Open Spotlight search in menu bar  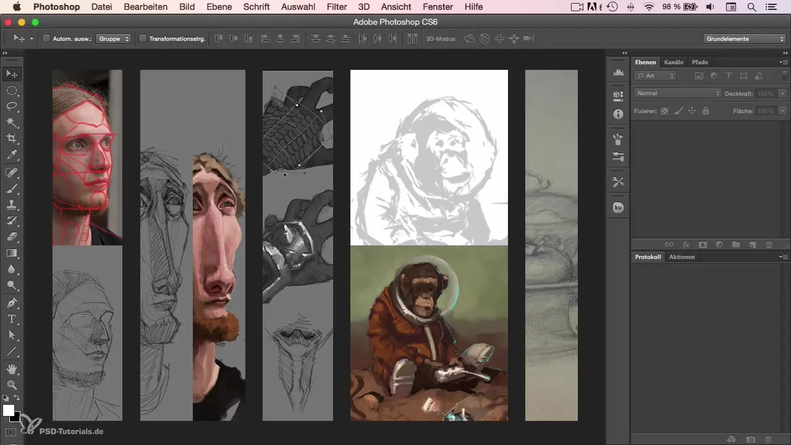[751, 7]
